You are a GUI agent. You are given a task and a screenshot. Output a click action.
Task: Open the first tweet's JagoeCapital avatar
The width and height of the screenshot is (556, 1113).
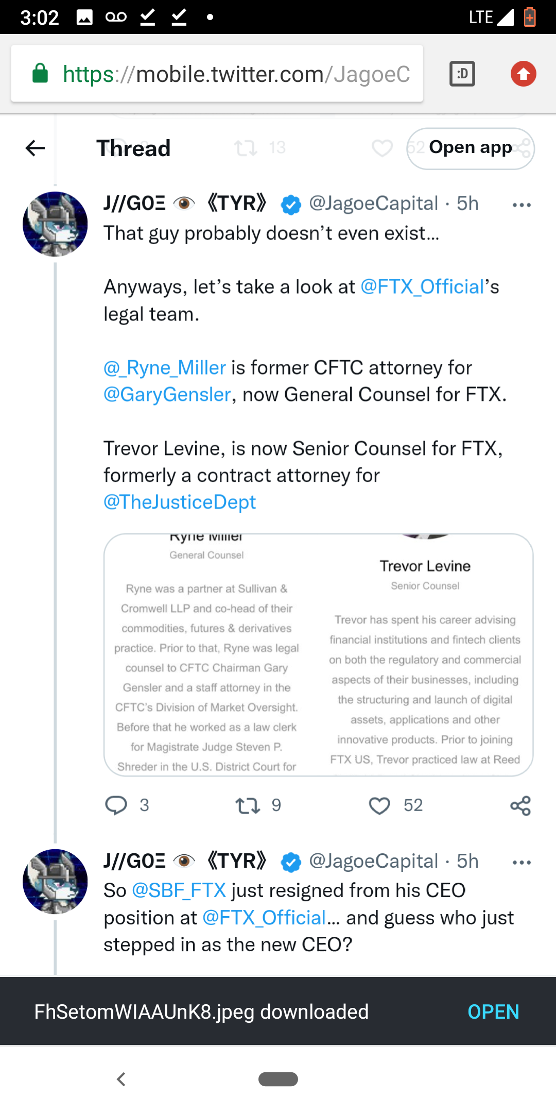click(55, 224)
